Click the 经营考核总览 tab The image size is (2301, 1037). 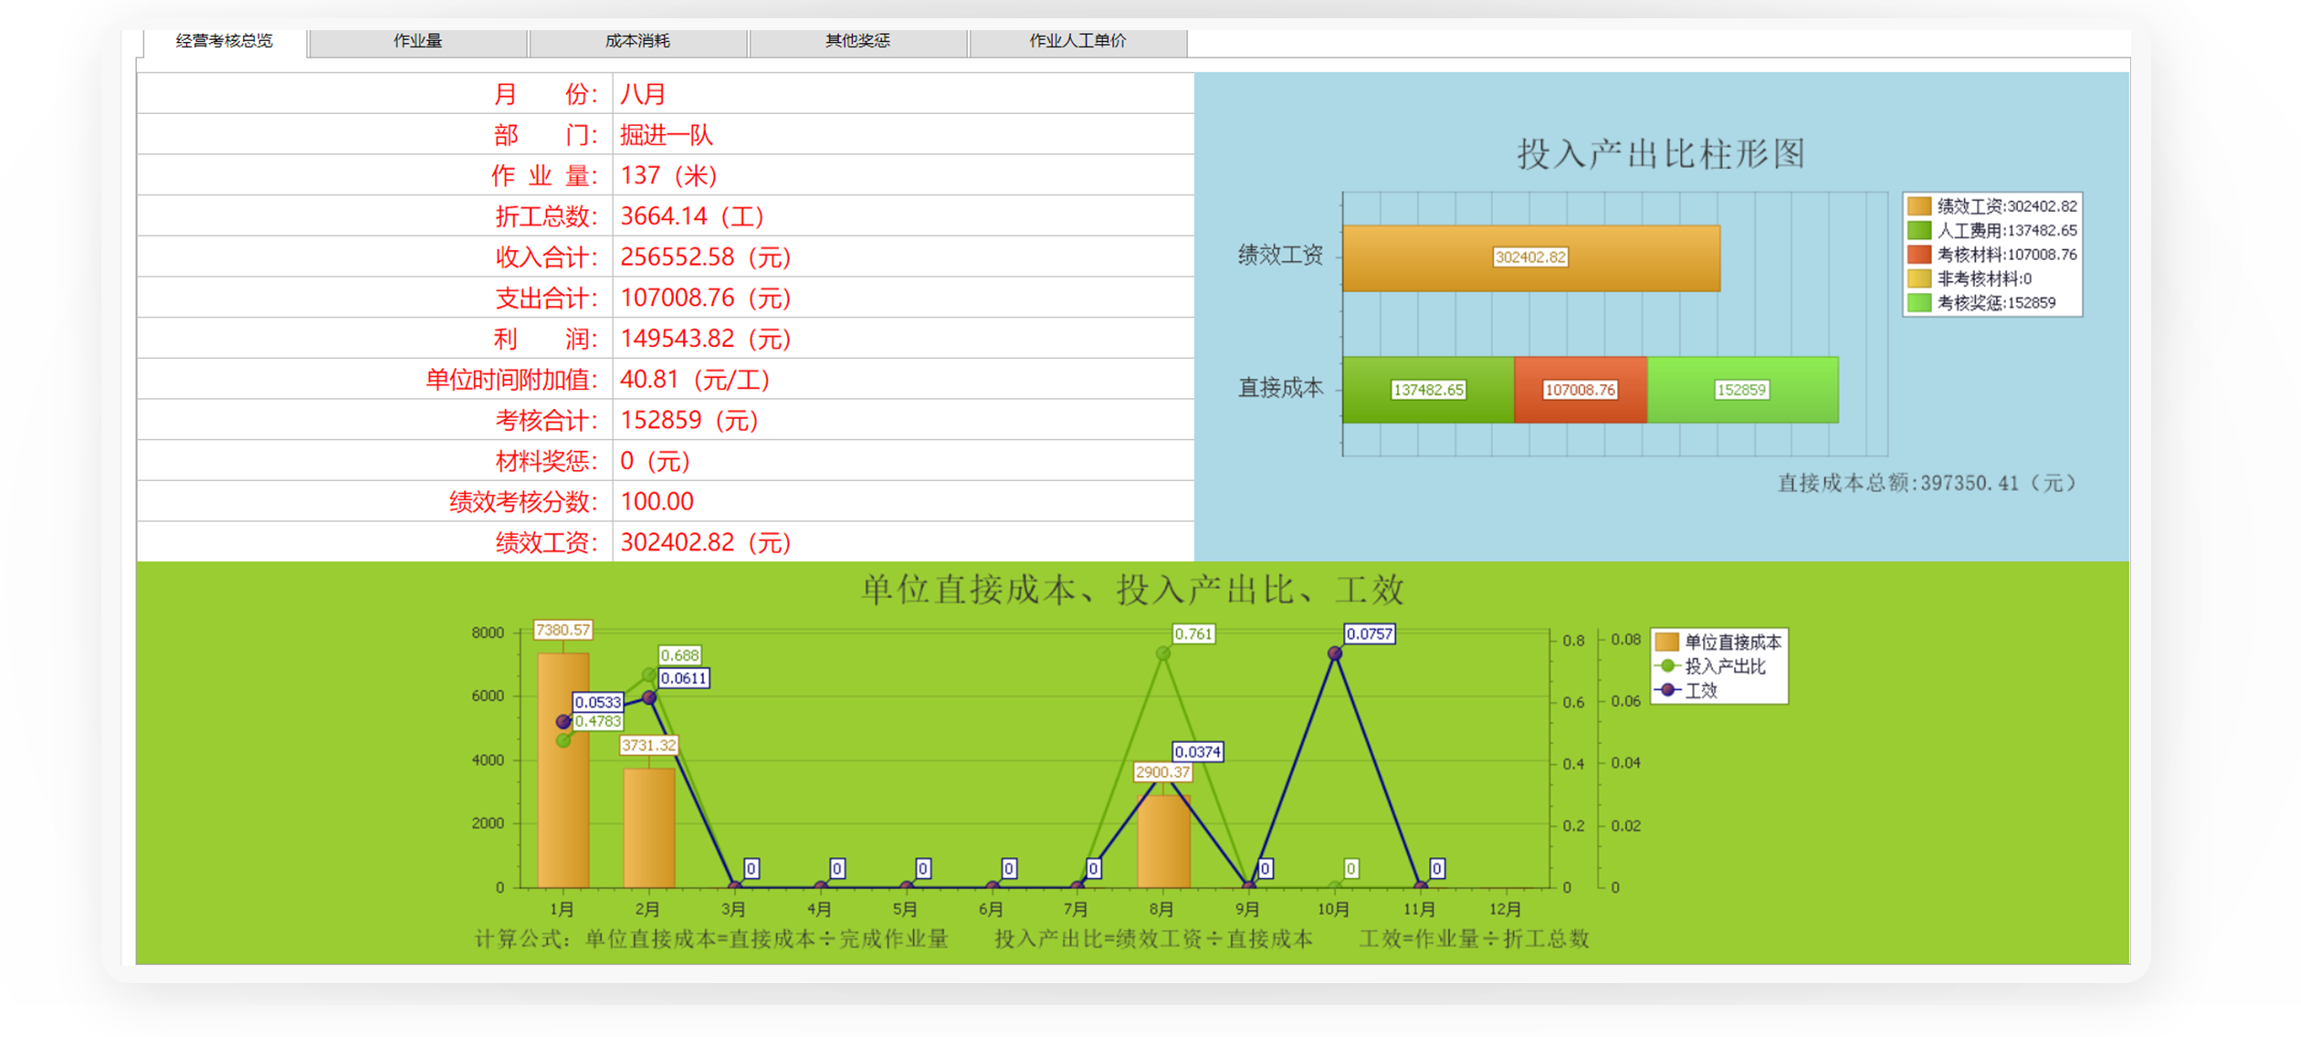(x=224, y=41)
